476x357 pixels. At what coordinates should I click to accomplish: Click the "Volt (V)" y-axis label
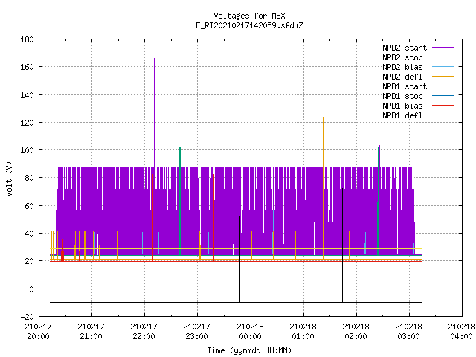pyautogui.click(x=10, y=178)
